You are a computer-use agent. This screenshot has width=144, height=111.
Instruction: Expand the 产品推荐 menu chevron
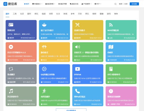point(91,4)
